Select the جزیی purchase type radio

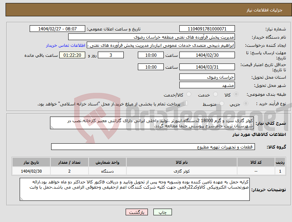pos(246,103)
